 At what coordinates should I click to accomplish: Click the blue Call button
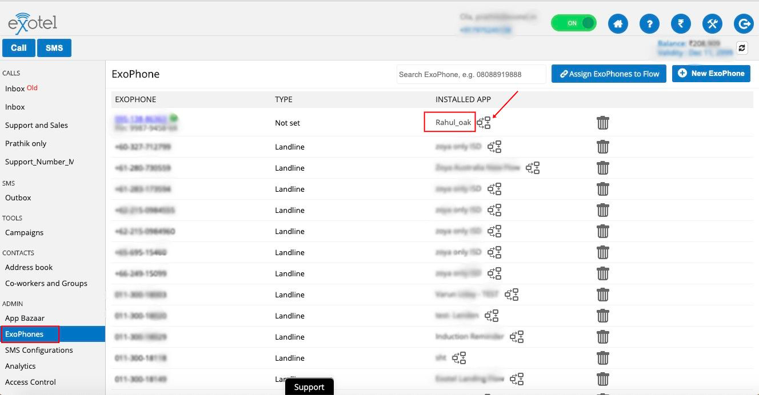pyautogui.click(x=19, y=48)
